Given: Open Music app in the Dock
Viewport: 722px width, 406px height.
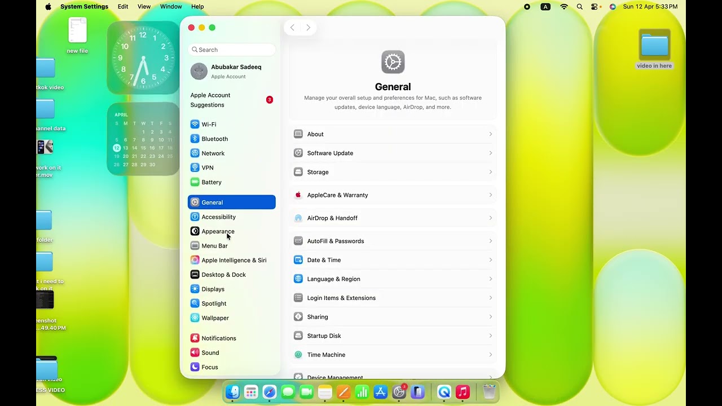Looking at the screenshot, I should (x=463, y=392).
